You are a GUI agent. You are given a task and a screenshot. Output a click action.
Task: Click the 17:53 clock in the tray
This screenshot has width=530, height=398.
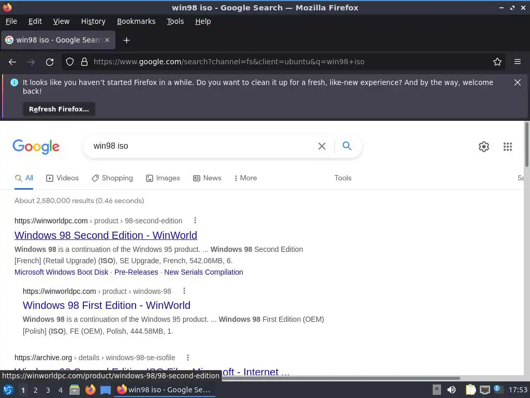click(518, 390)
